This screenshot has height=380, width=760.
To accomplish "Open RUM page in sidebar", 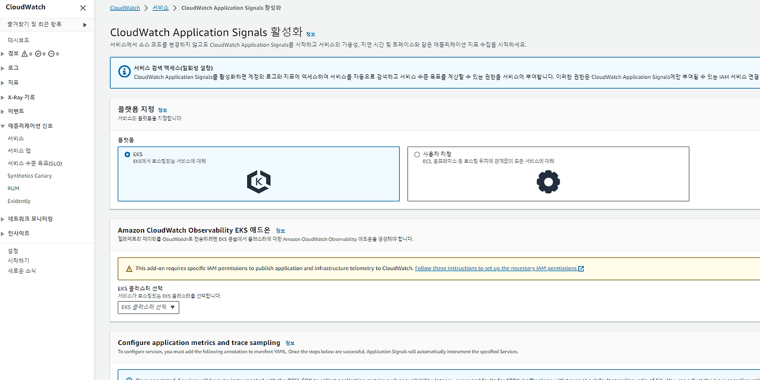I will click(13, 188).
